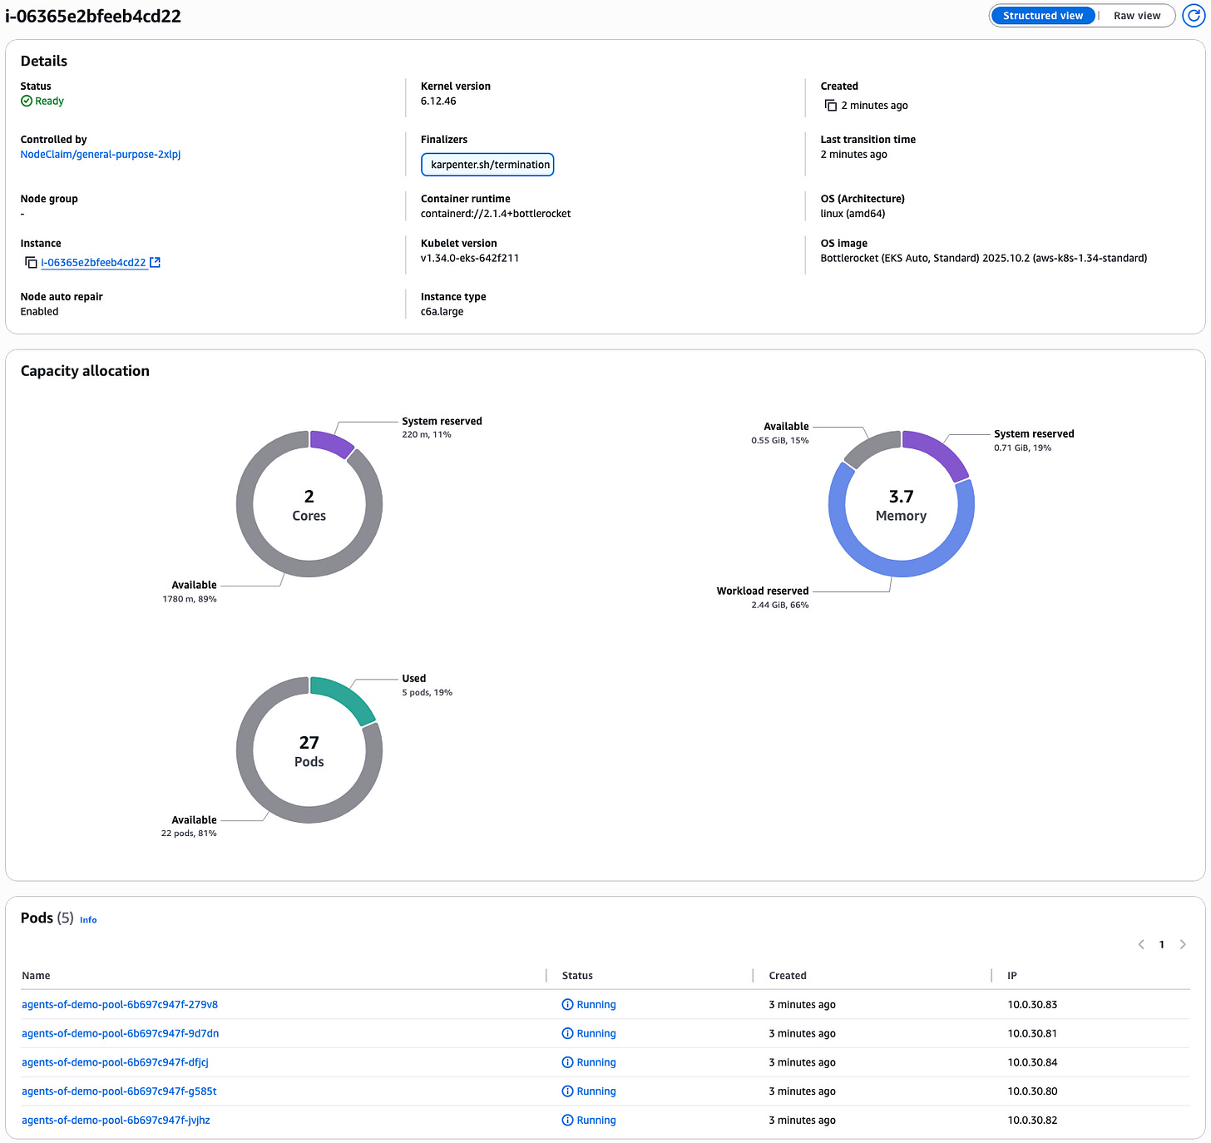Click Info link next to Pods heading
The image size is (1211, 1143).
coord(87,919)
